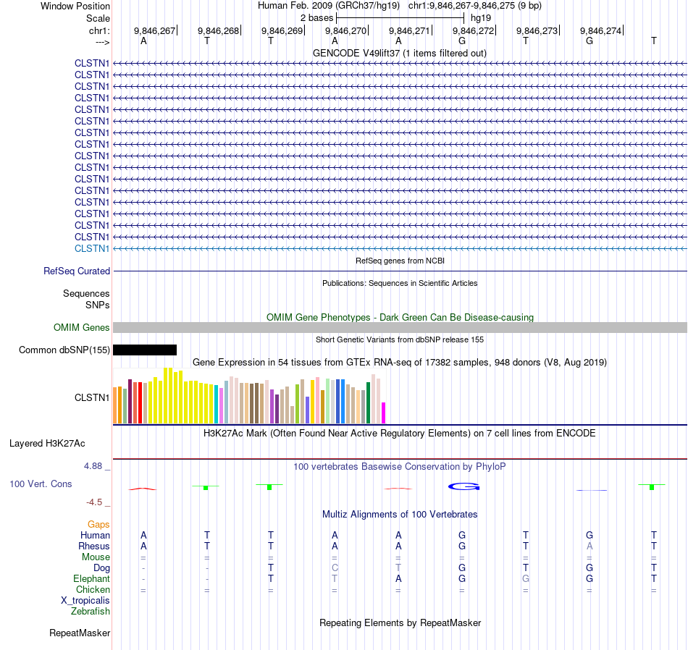Click the SNPs track label

pyautogui.click(x=98, y=305)
